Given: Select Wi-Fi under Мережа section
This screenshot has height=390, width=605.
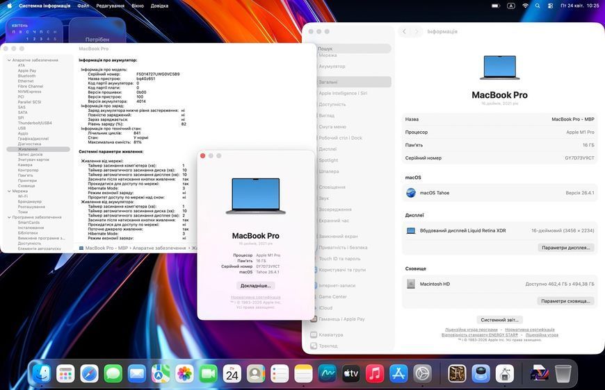Looking at the screenshot, I should pos(23,196).
